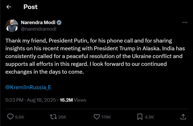
Task: Open the repost arrows menu
Action: click(x=53, y=117)
